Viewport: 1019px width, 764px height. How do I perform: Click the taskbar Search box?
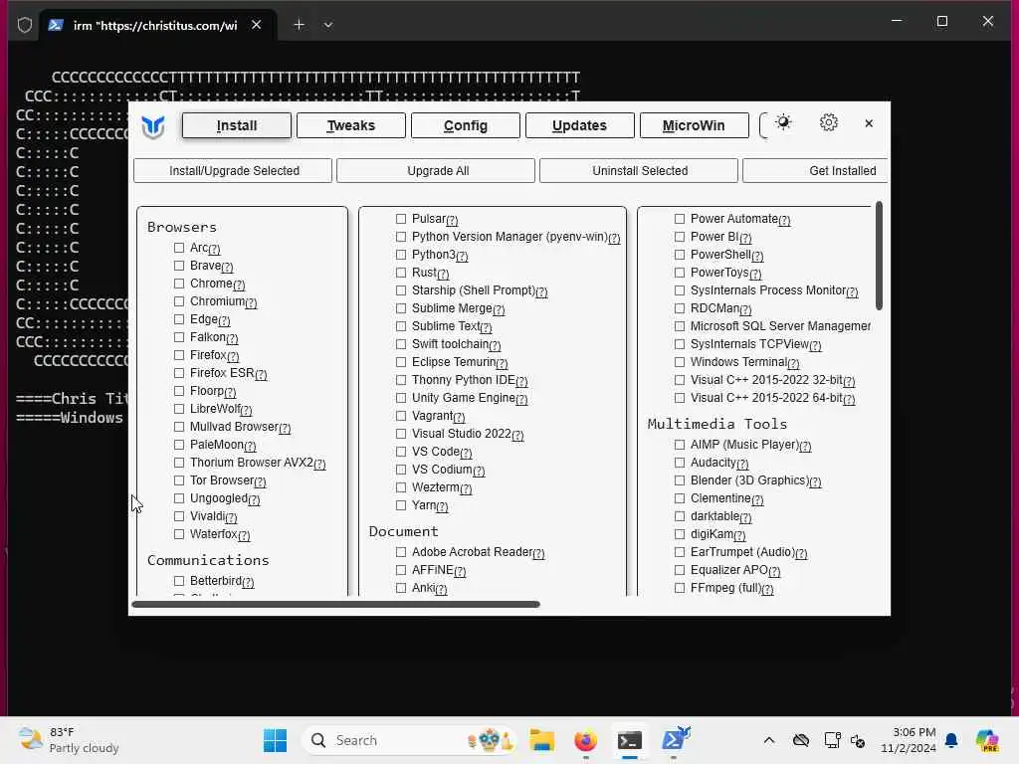coord(409,740)
